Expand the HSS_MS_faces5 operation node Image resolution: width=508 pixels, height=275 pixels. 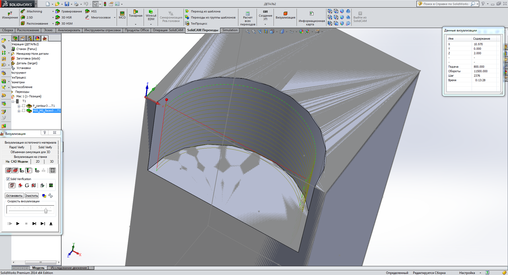[19, 111]
